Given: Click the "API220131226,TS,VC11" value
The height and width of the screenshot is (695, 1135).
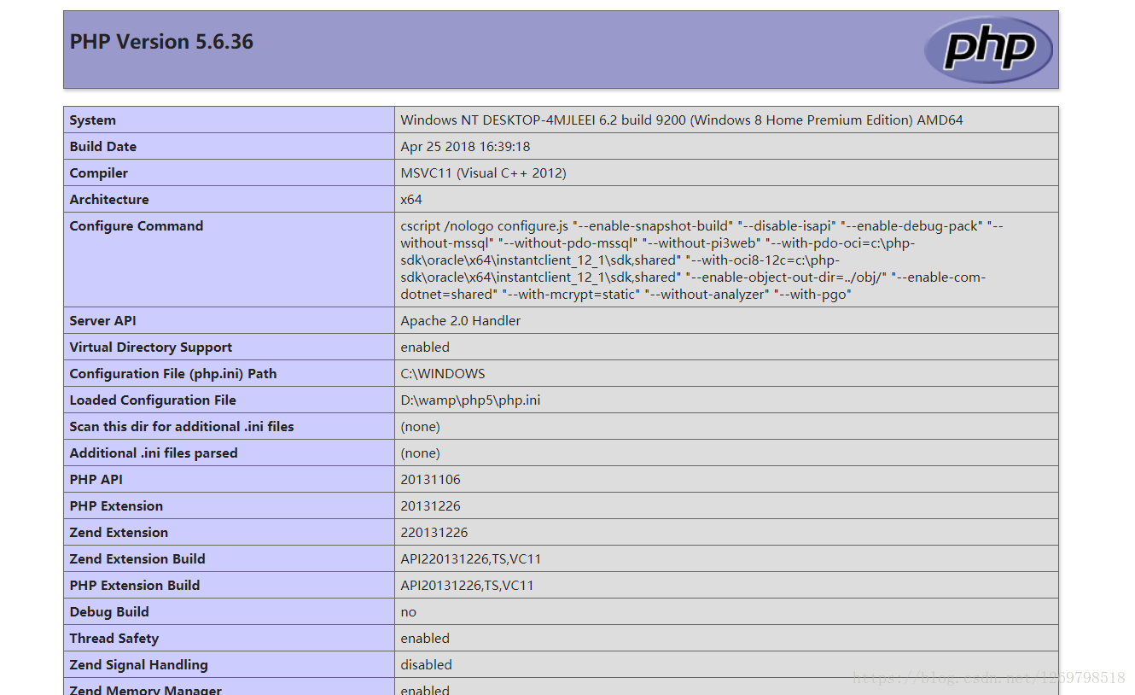Looking at the screenshot, I should [x=471, y=559].
